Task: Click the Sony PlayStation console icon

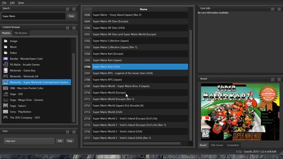Action: (6, 112)
